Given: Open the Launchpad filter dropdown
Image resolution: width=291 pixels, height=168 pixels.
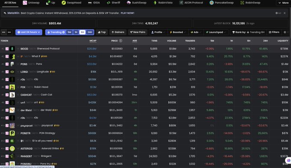Looking at the screenshot, I should pyautogui.click(x=216, y=32).
